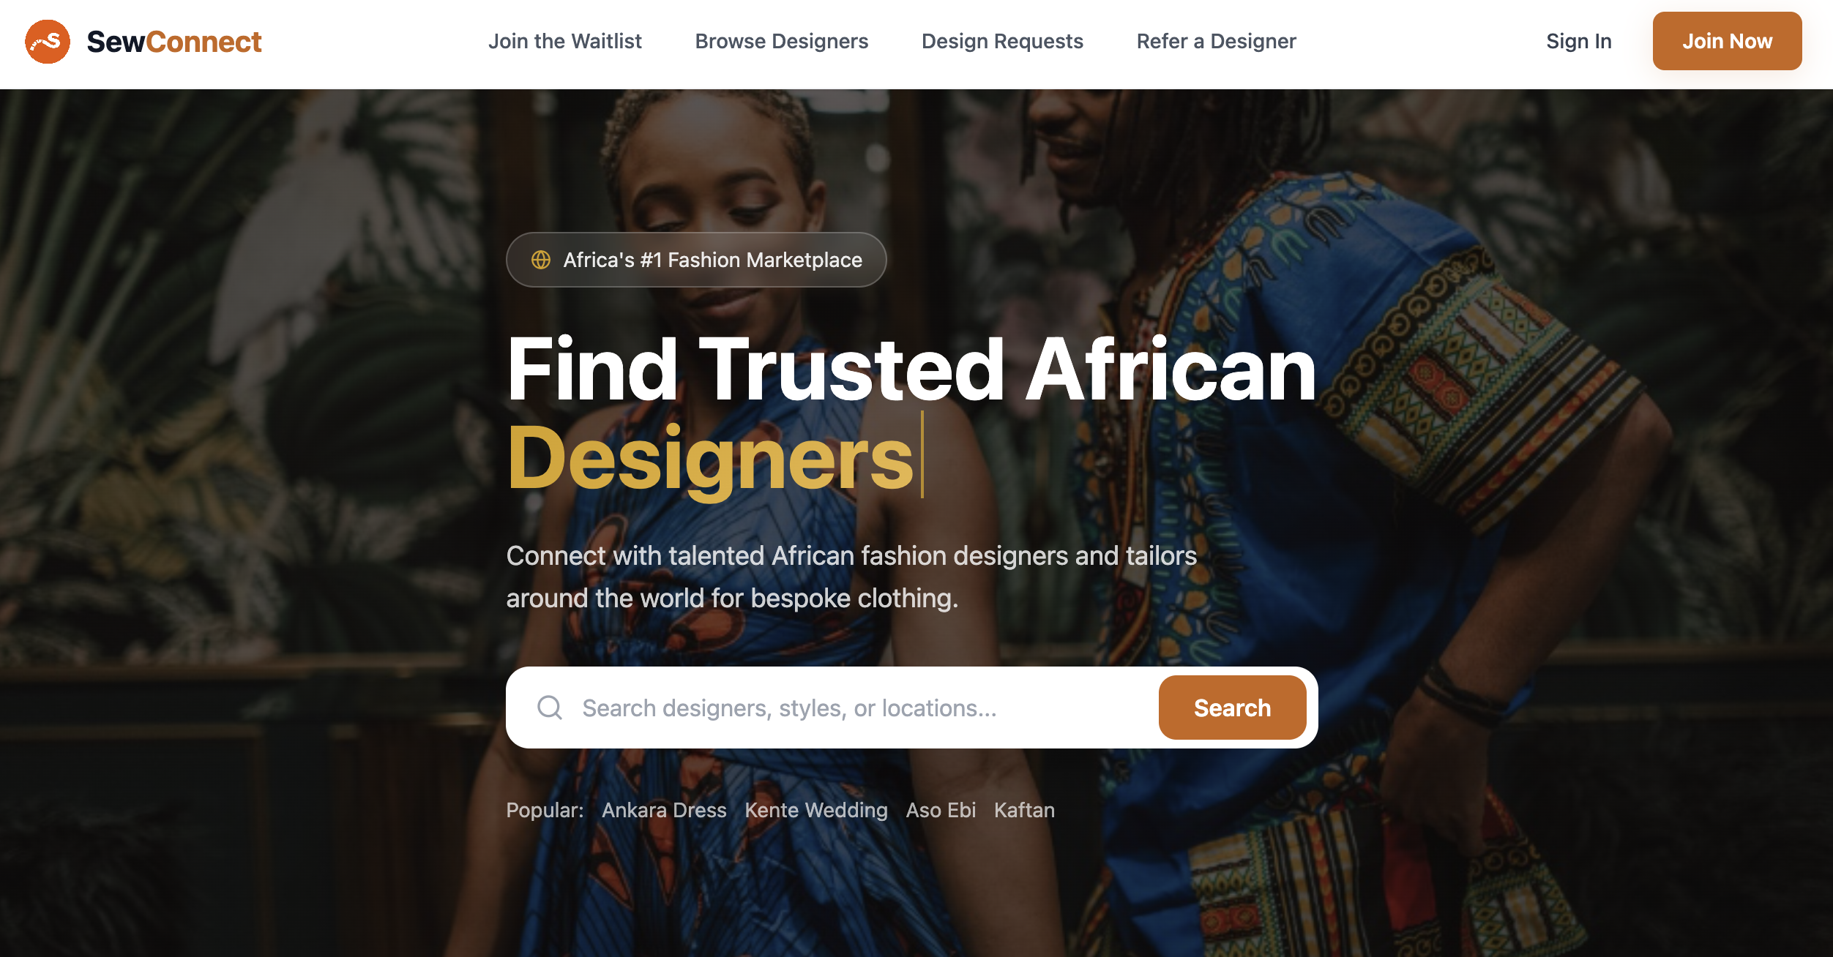The width and height of the screenshot is (1833, 957).
Task: Select the Ankara Dress popular tag
Action: point(664,810)
